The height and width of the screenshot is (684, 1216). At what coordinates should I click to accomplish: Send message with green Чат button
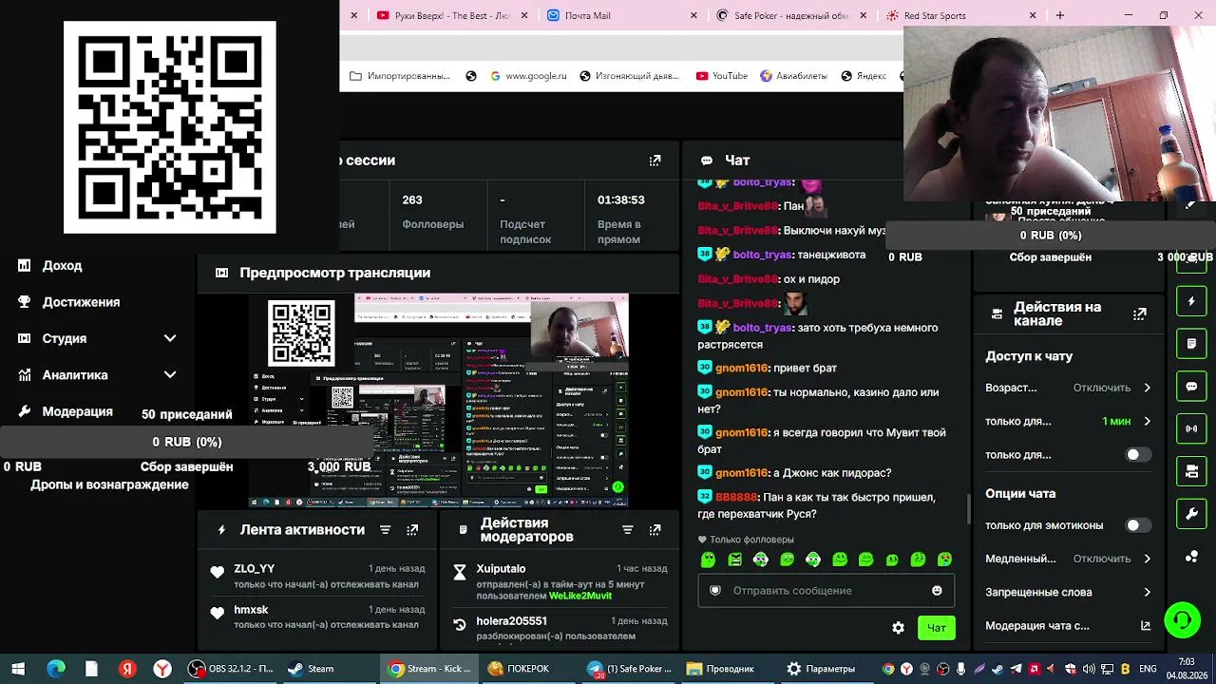click(x=936, y=628)
